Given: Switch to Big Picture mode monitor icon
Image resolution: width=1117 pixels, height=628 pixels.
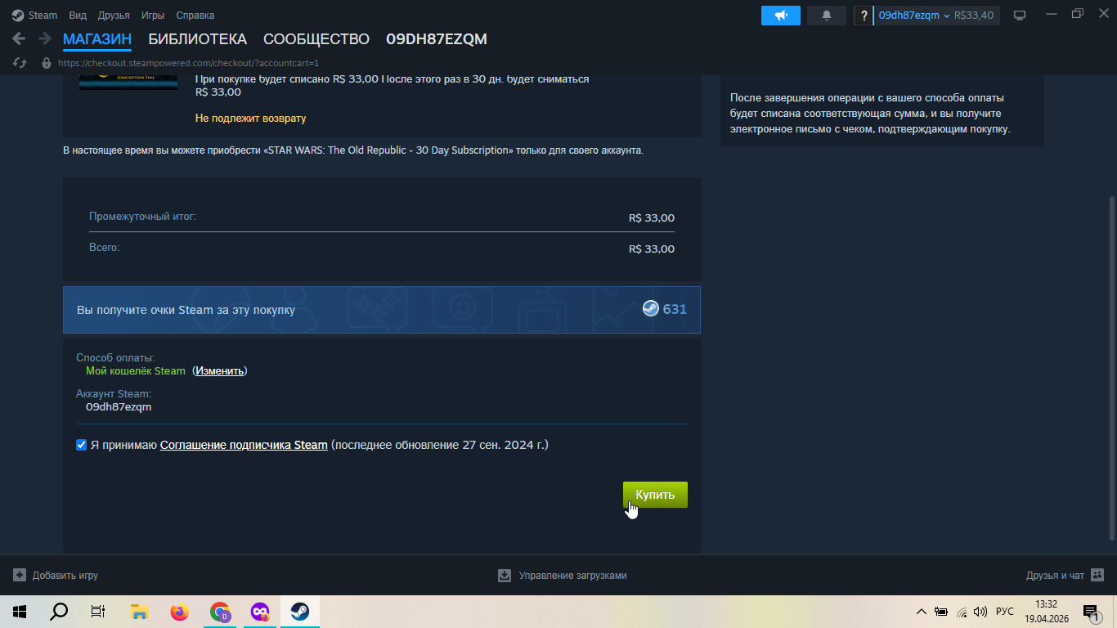Looking at the screenshot, I should point(1020,16).
